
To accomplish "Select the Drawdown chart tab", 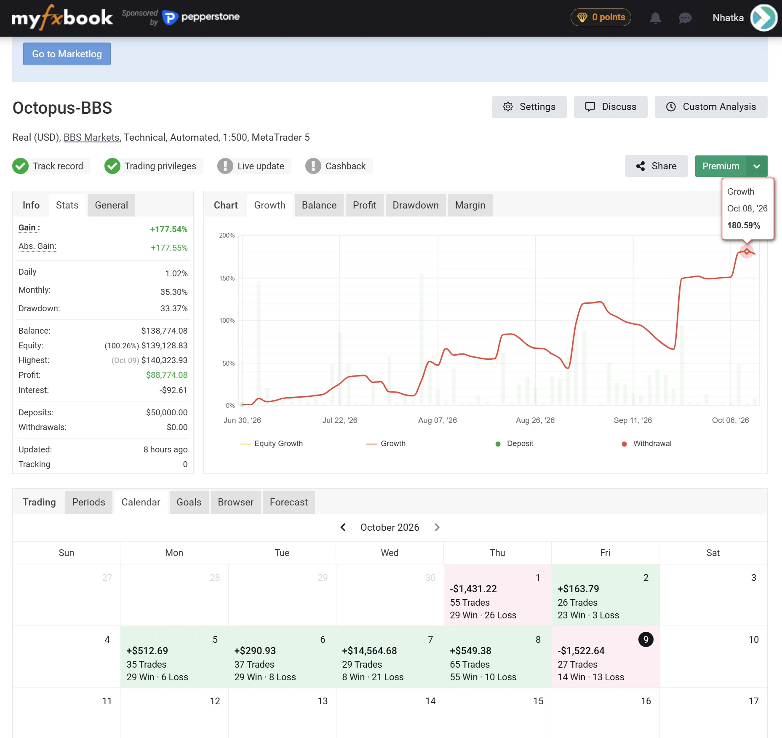I will tap(415, 205).
